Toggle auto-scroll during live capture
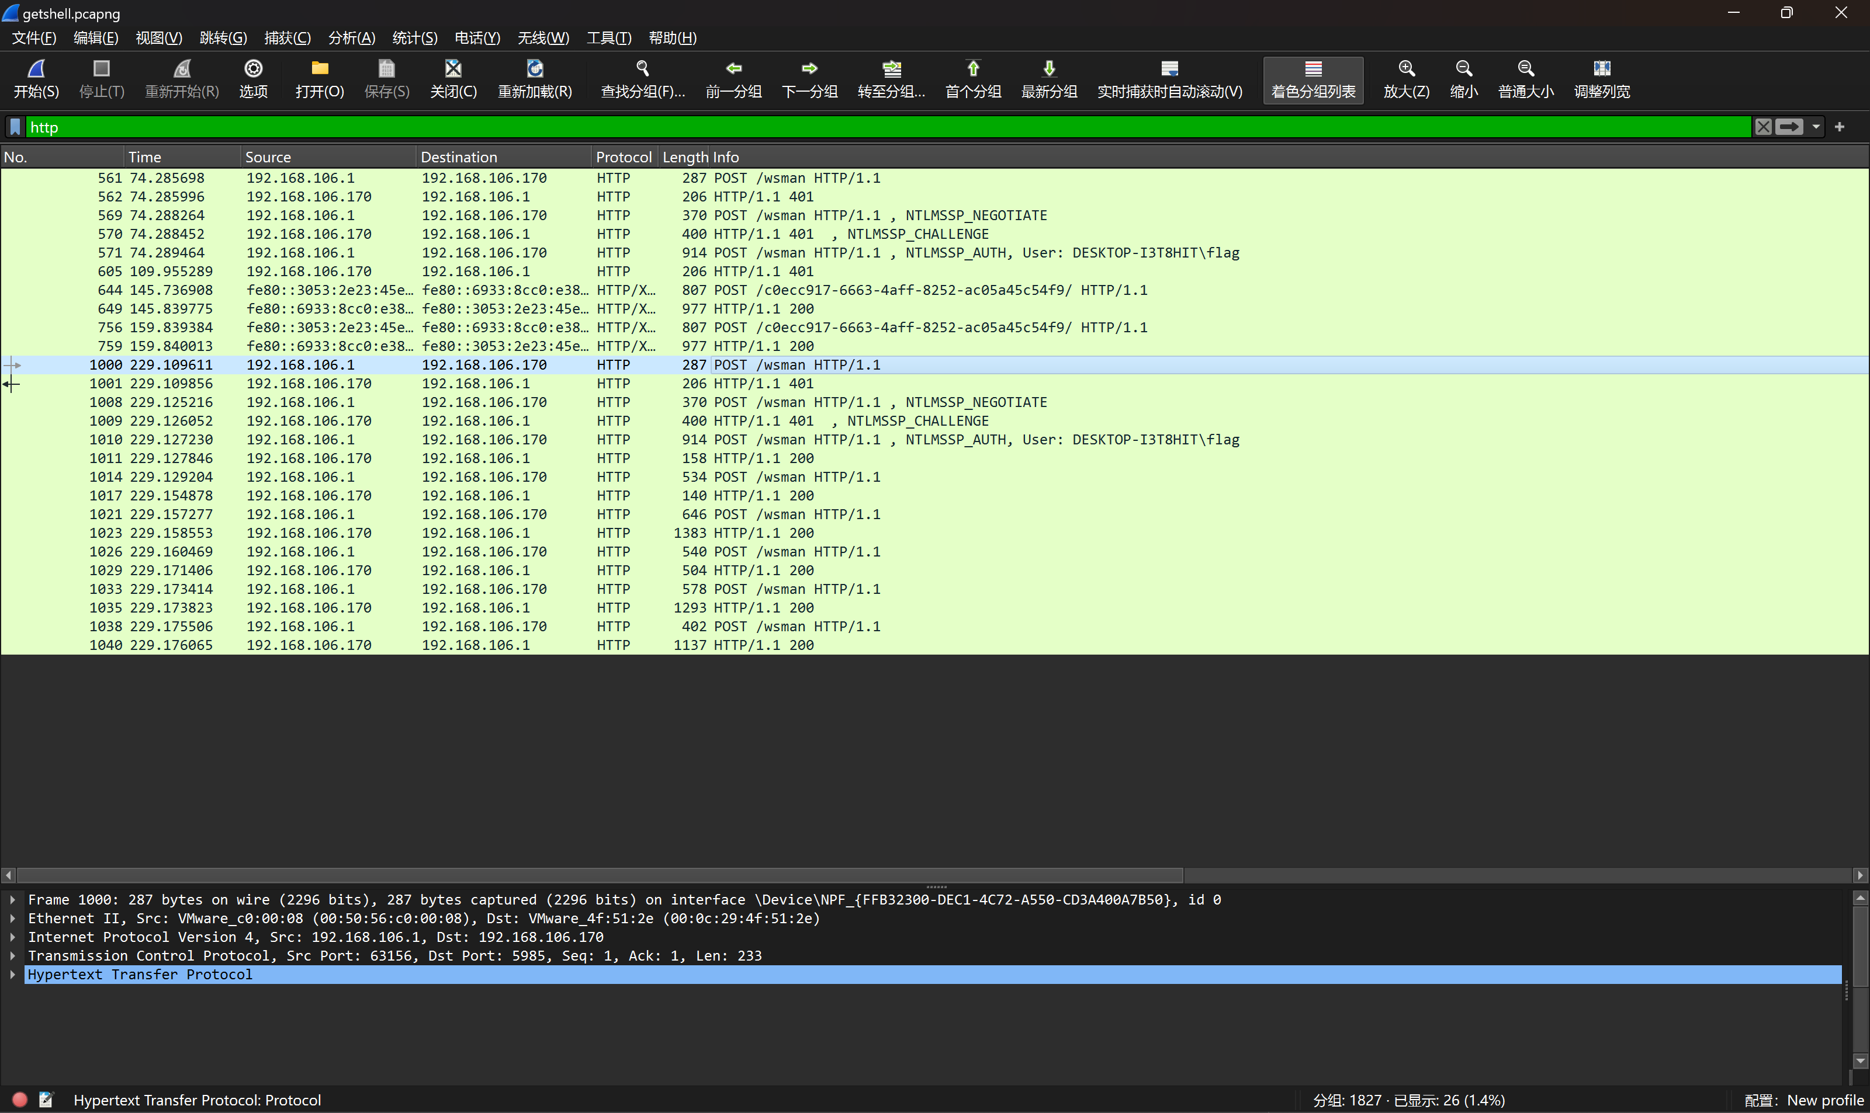1870x1113 pixels. [1169, 69]
